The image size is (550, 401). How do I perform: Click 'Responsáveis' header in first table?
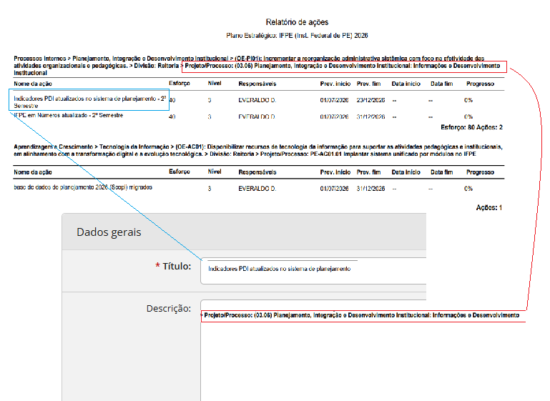click(257, 84)
